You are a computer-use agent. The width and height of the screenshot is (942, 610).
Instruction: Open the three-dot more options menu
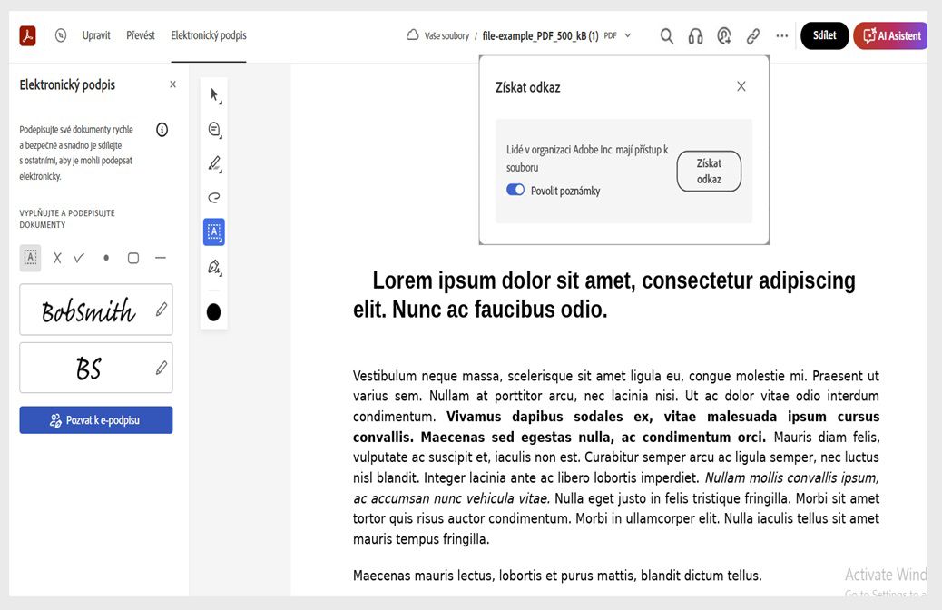(x=781, y=35)
